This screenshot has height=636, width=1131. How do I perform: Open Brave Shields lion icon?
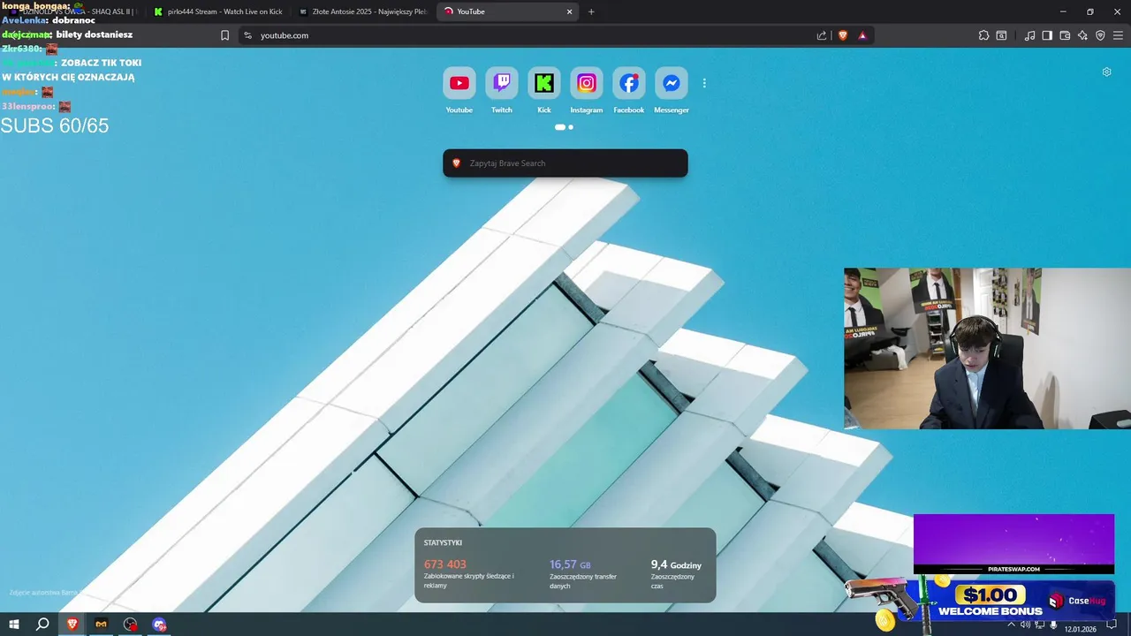click(842, 35)
